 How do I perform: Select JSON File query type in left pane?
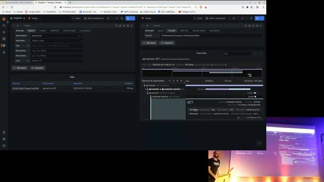[x=55, y=30]
